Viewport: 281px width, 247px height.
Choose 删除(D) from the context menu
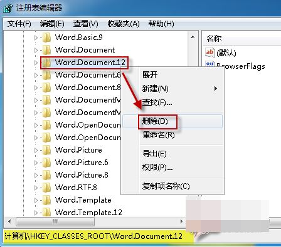pos(155,121)
